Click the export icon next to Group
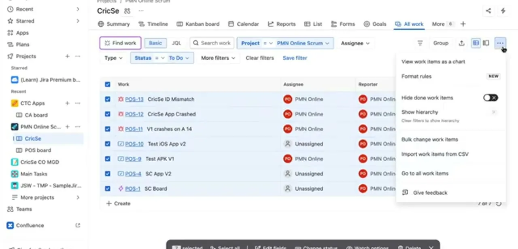This screenshot has height=249, width=518. (x=461, y=43)
